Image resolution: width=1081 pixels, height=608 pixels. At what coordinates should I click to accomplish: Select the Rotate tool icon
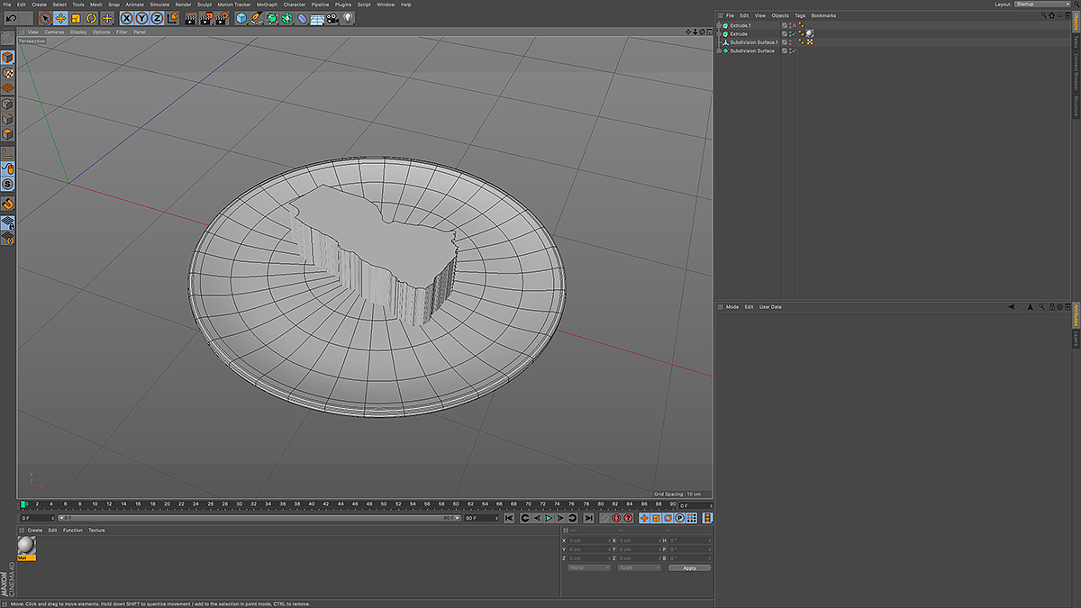[92, 18]
